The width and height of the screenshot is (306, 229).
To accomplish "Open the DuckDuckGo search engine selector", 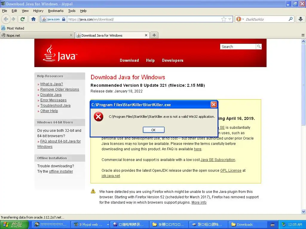I will point(240,19).
